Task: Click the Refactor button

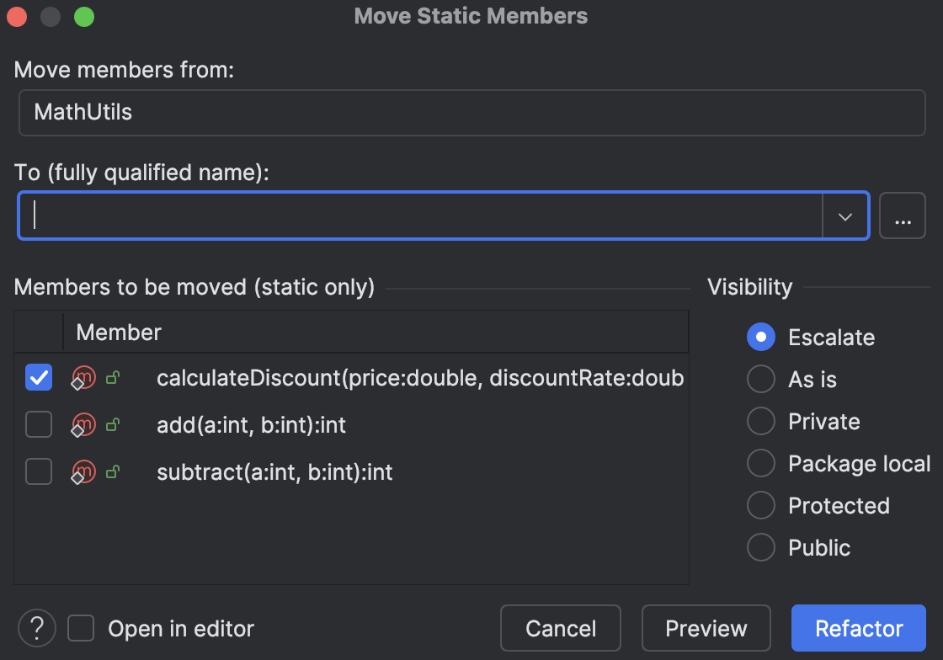Action: [x=859, y=628]
